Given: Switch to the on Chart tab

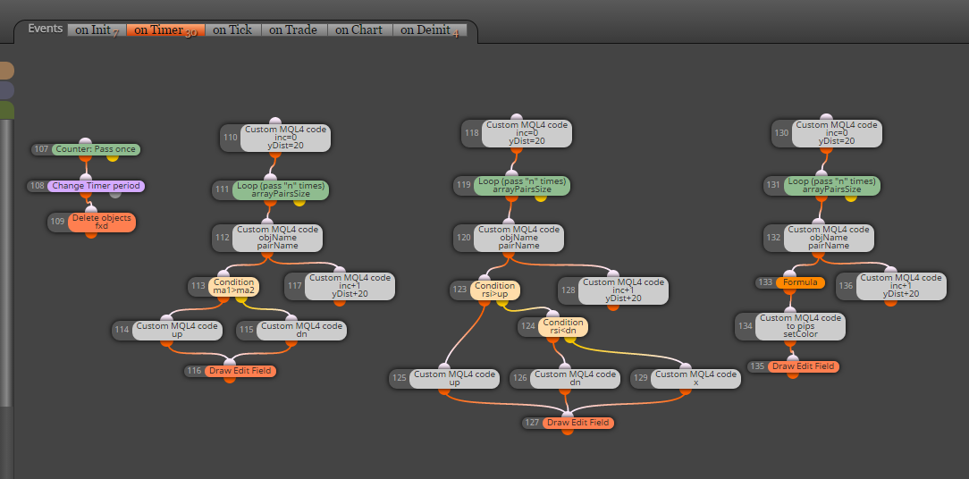Looking at the screenshot, I should [x=359, y=29].
